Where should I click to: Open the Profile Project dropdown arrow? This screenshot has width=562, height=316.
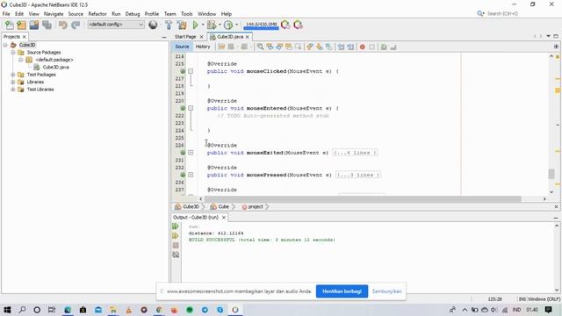(236, 25)
